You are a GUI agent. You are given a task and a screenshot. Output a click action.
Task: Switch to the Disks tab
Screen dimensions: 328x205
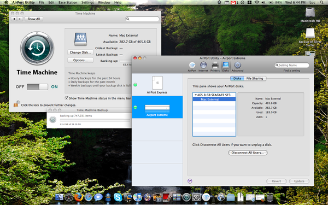click(237, 78)
